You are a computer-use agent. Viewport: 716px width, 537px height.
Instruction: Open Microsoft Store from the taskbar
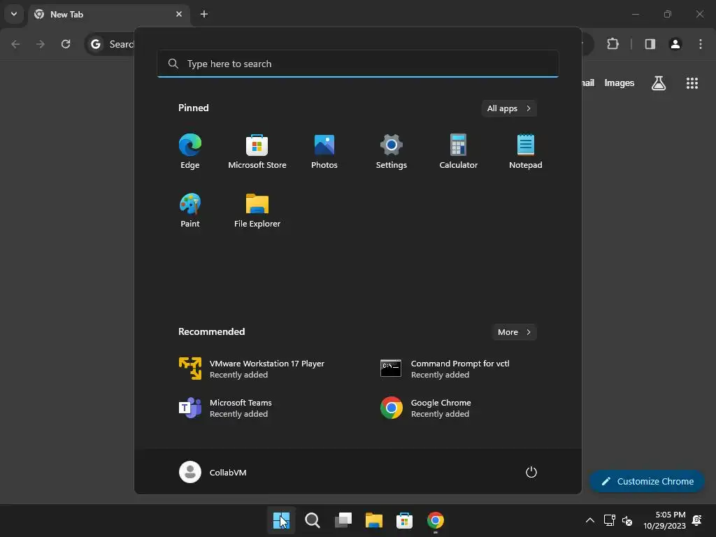(404, 520)
